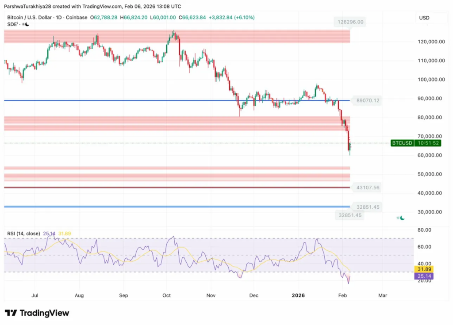
Task: Click the countdown timer 10:51:52 on price axis
Action: (428, 143)
